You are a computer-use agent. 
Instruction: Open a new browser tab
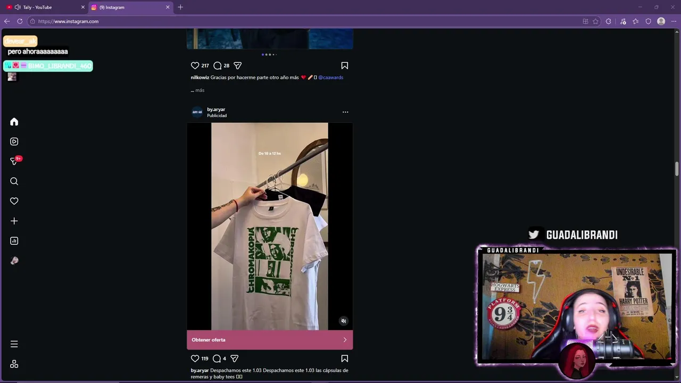180,7
